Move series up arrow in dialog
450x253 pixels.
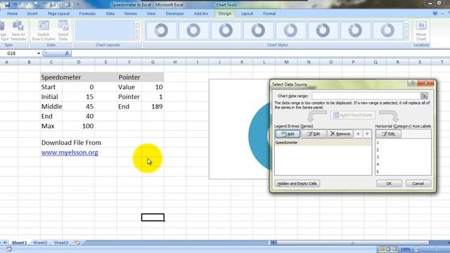click(358, 134)
